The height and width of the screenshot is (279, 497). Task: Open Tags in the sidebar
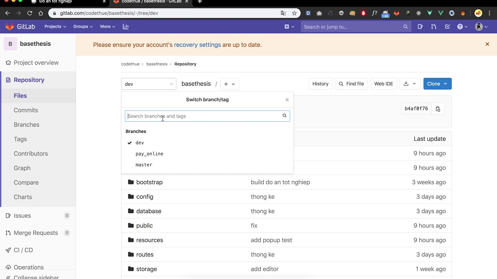coord(20,139)
